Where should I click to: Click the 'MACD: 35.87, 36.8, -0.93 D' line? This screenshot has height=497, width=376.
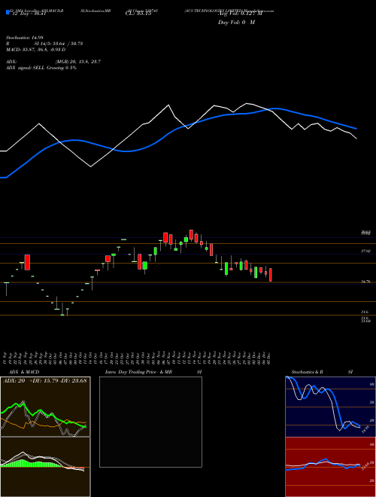click(35, 50)
